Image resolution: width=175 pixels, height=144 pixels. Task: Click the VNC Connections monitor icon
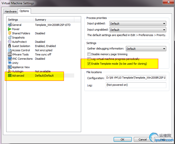pyautogui.click(x=10, y=58)
